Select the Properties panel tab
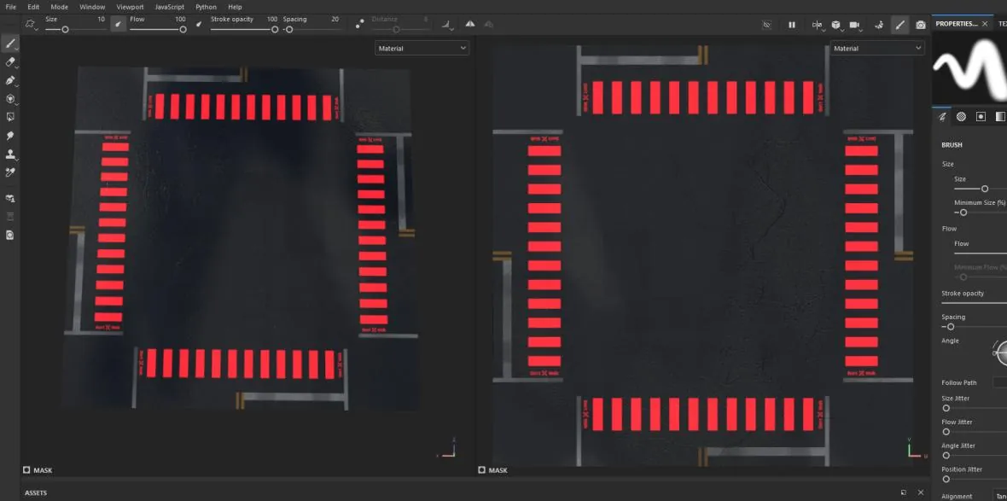Screen dimensions: 1007x501 click(957, 24)
